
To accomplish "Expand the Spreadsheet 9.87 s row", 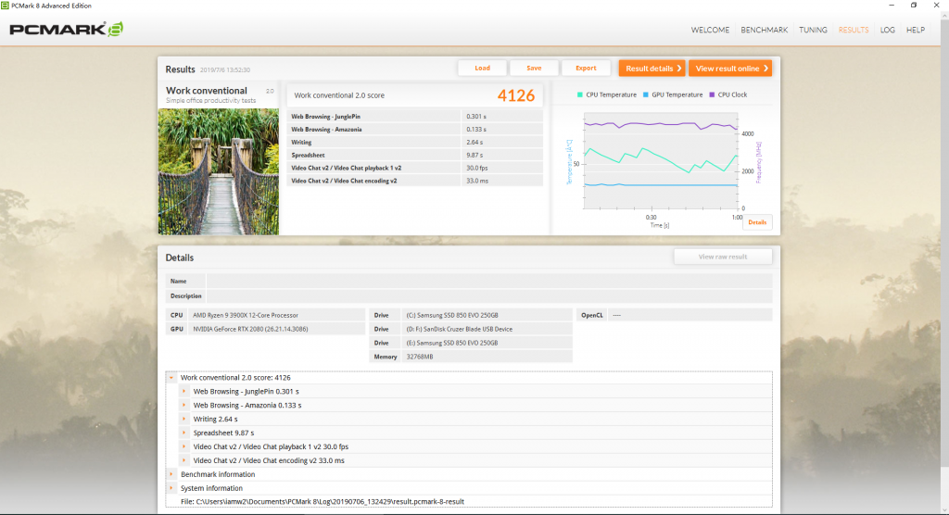I will [x=184, y=433].
